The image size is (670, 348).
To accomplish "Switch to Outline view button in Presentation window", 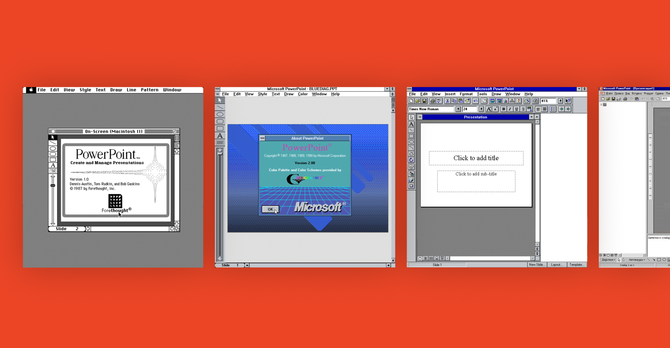I will click(x=425, y=258).
